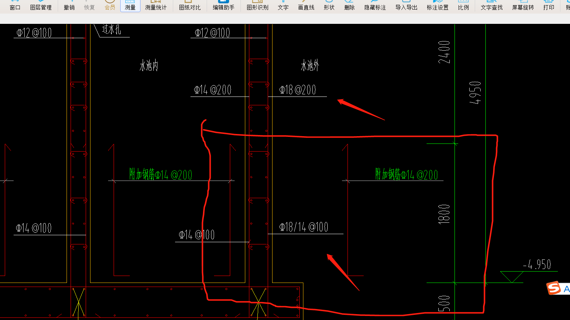Toggle 隐藏标注 hide annotations
This screenshot has width=570, height=320.
pyautogui.click(x=375, y=6)
